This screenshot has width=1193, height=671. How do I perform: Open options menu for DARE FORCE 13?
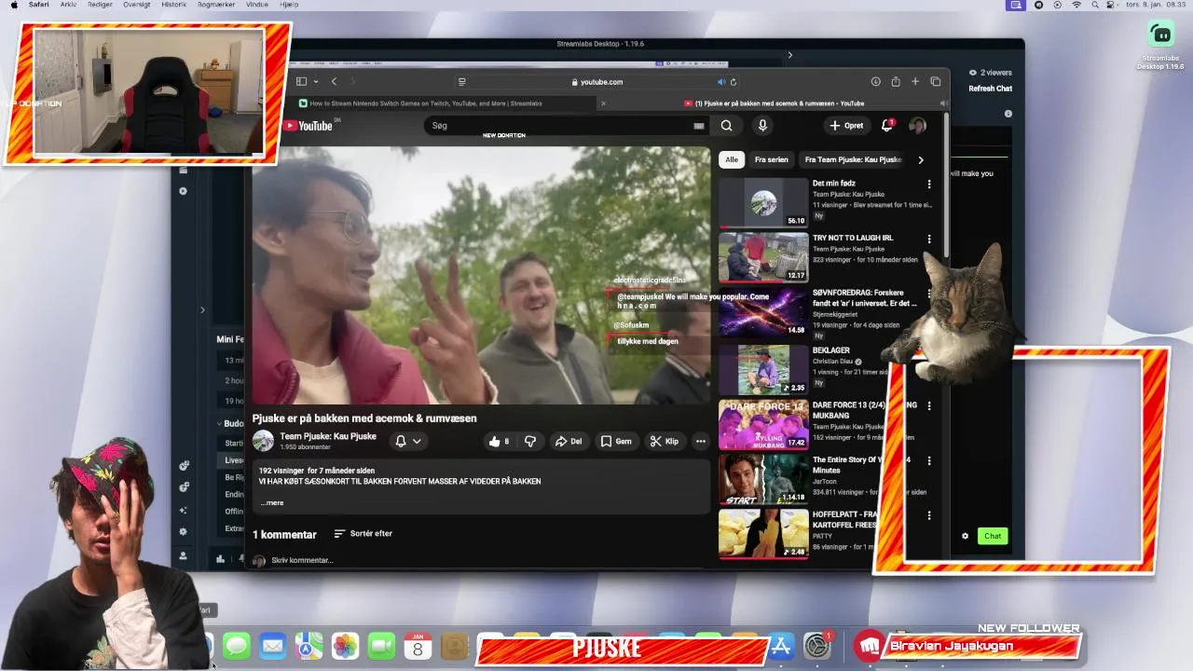(x=929, y=406)
